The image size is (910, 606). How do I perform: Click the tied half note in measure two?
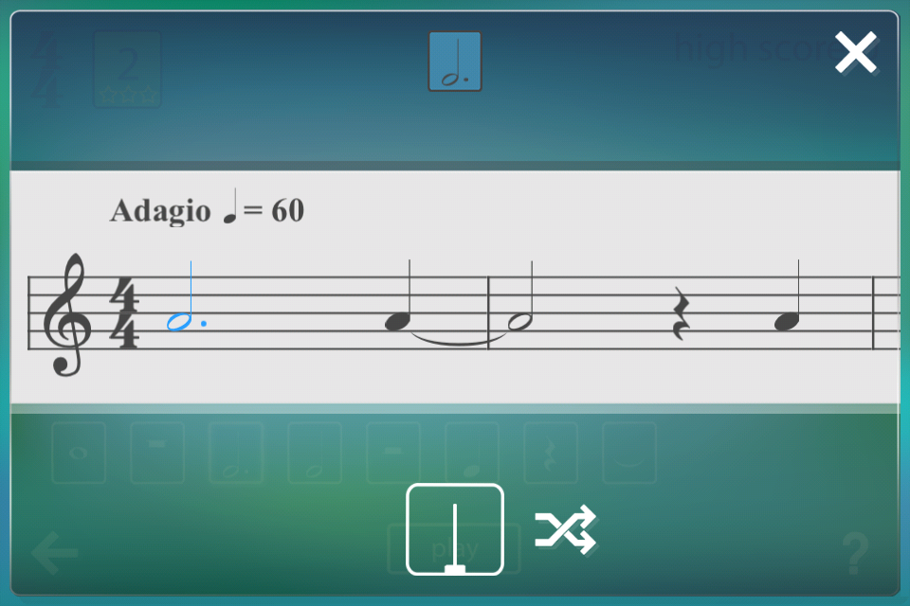point(520,295)
